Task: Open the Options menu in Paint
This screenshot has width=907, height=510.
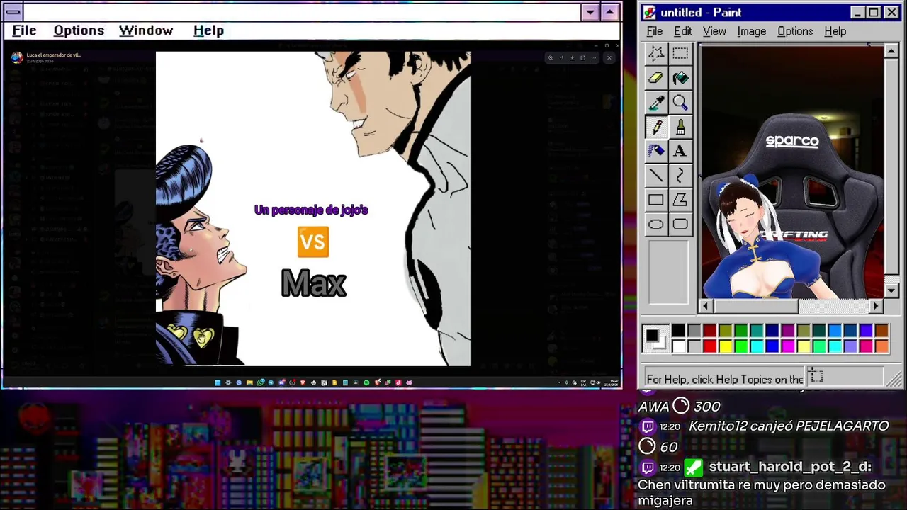Action: click(x=795, y=31)
